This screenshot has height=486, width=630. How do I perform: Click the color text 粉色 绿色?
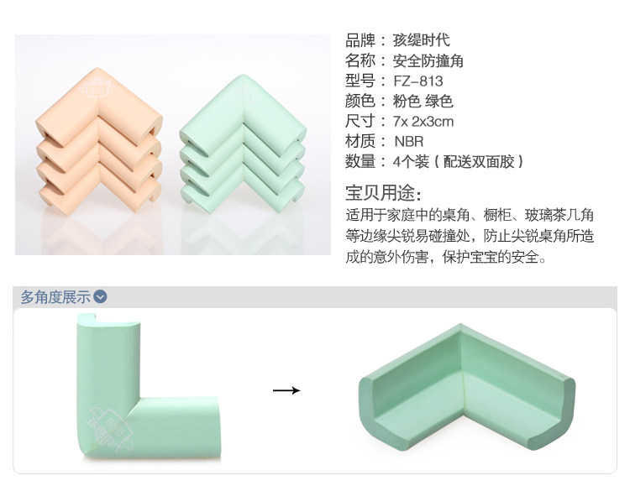click(423, 102)
